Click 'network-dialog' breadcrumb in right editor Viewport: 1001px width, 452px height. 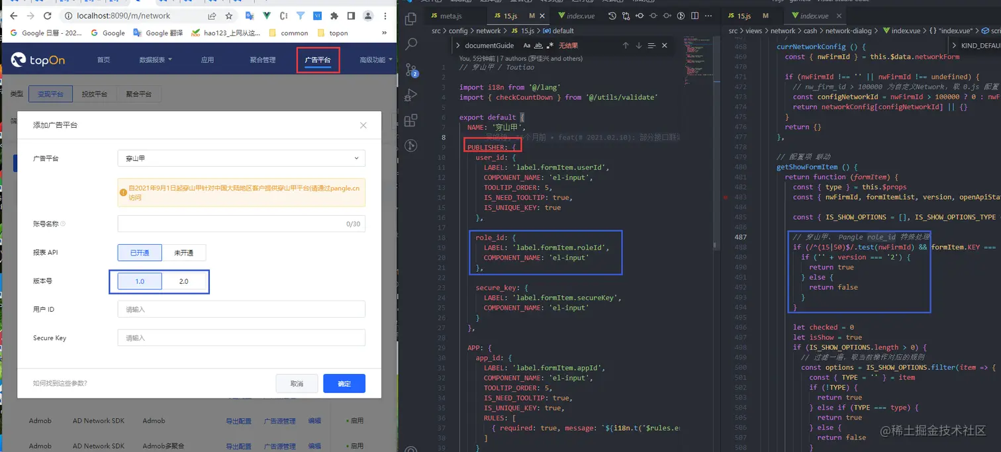[849, 30]
